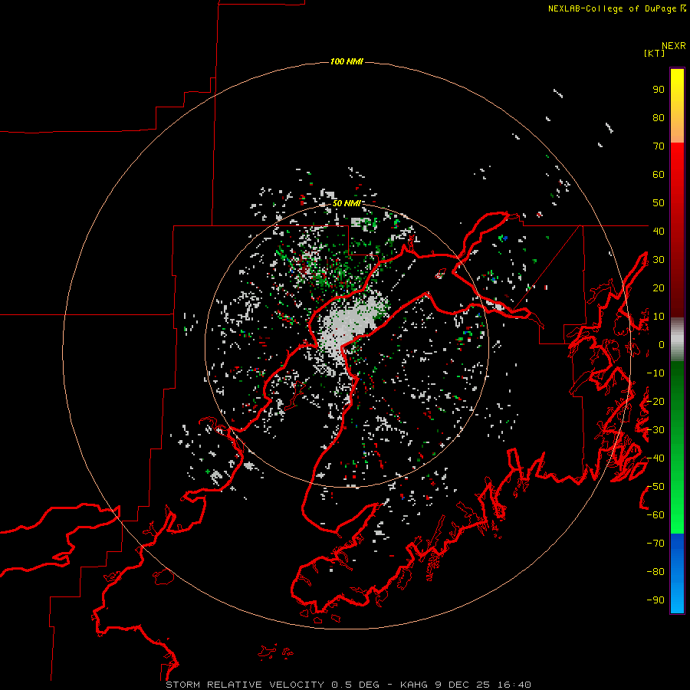Click the 10 value on the velocity scale

coord(659,317)
